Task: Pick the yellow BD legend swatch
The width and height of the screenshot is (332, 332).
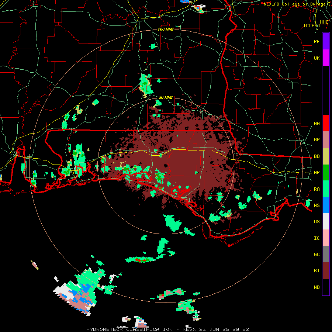Action: pyautogui.click(x=326, y=156)
